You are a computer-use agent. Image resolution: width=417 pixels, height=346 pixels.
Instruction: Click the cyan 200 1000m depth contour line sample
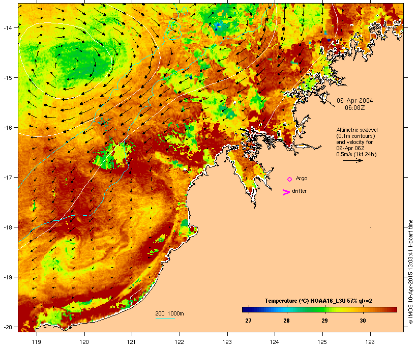[165, 318]
